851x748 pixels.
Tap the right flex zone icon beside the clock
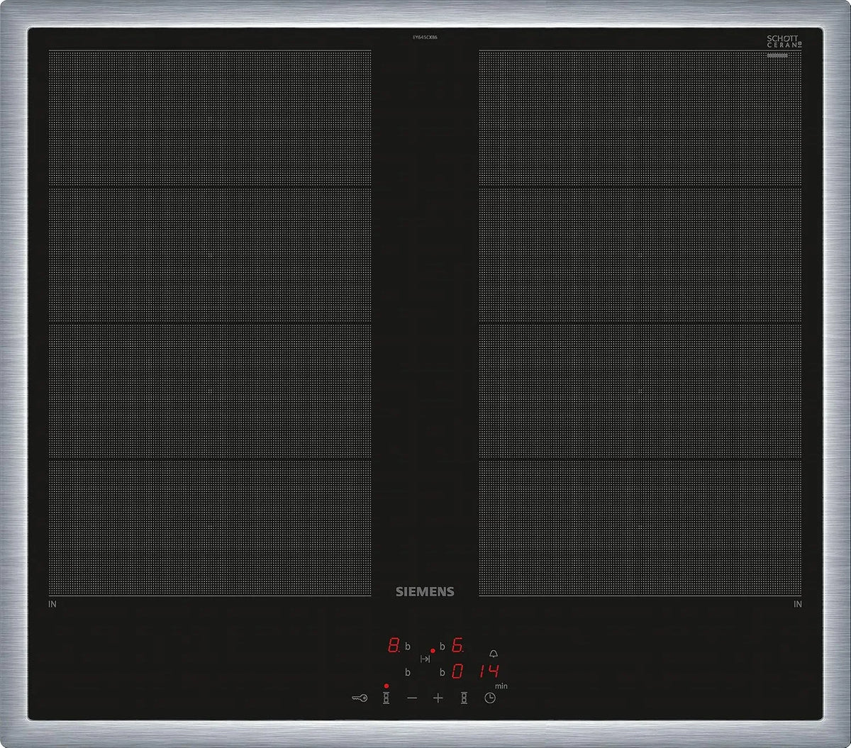pyautogui.click(x=465, y=698)
